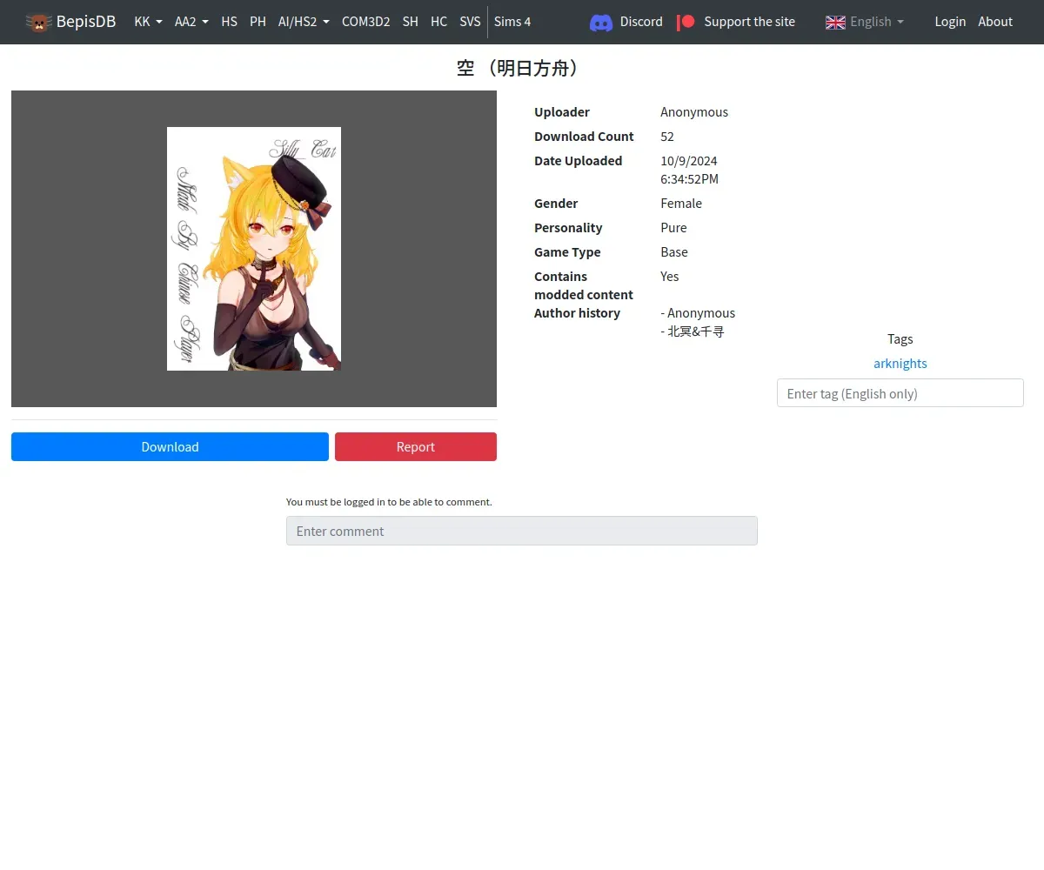The width and height of the screenshot is (1044, 870).
Task: Click the Enter comment field
Action: point(522,531)
